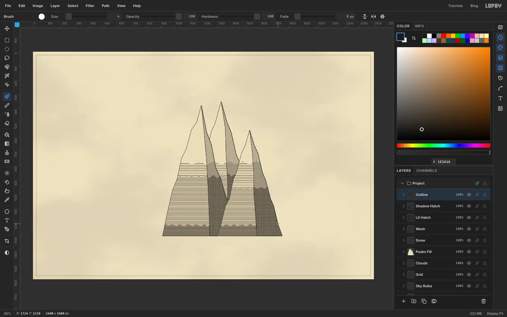Open the Blog link
This screenshot has width=507, height=317.
click(x=474, y=6)
